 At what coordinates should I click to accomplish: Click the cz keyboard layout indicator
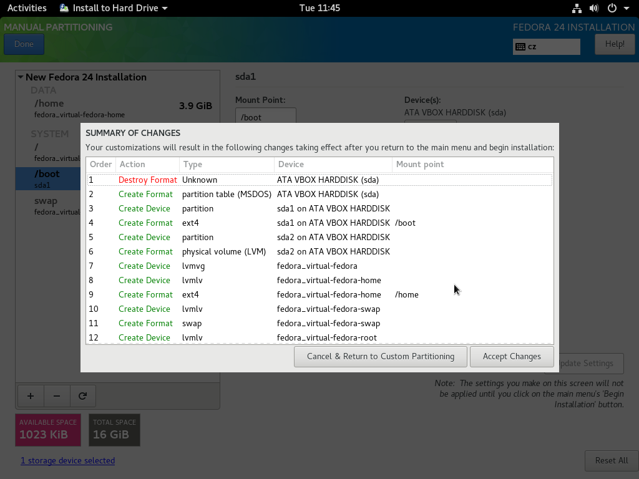(547, 47)
